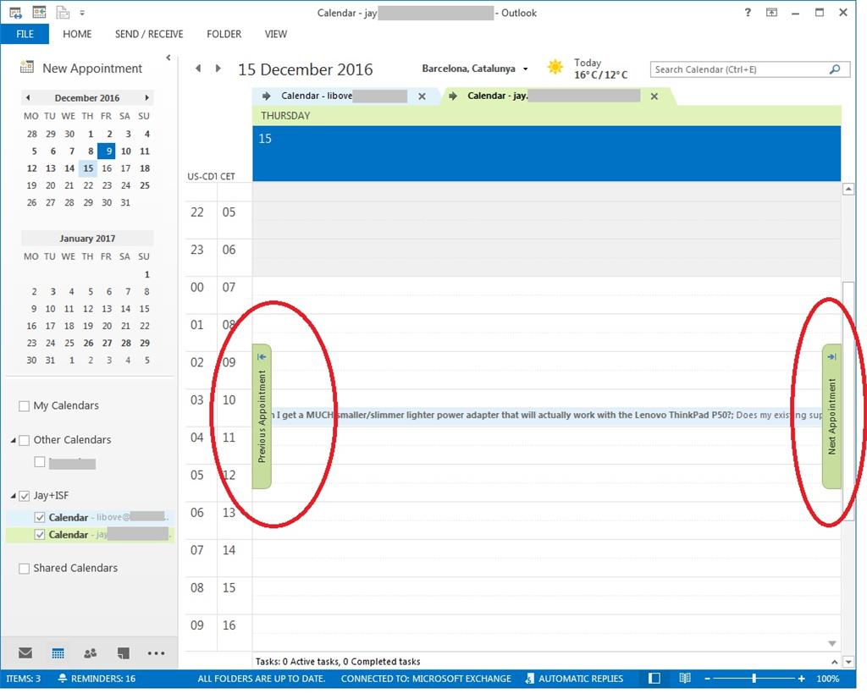Open the VIEW ribbon tab
The width and height of the screenshot is (867, 699).
tap(275, 34)
